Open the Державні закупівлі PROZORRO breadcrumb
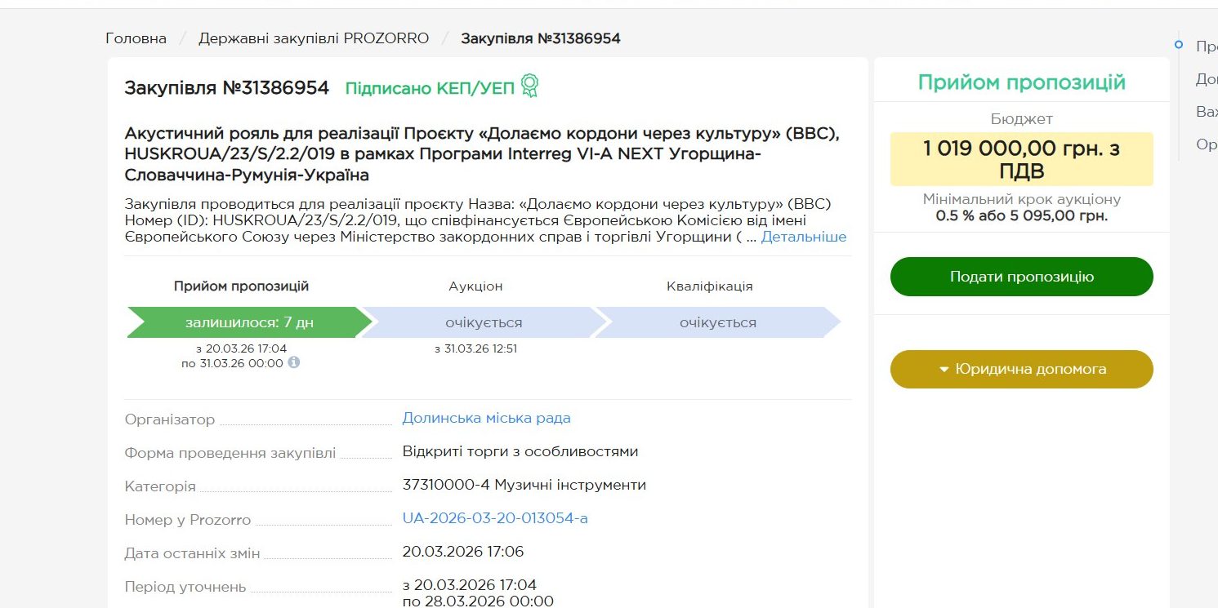 (x=314, y=38)
